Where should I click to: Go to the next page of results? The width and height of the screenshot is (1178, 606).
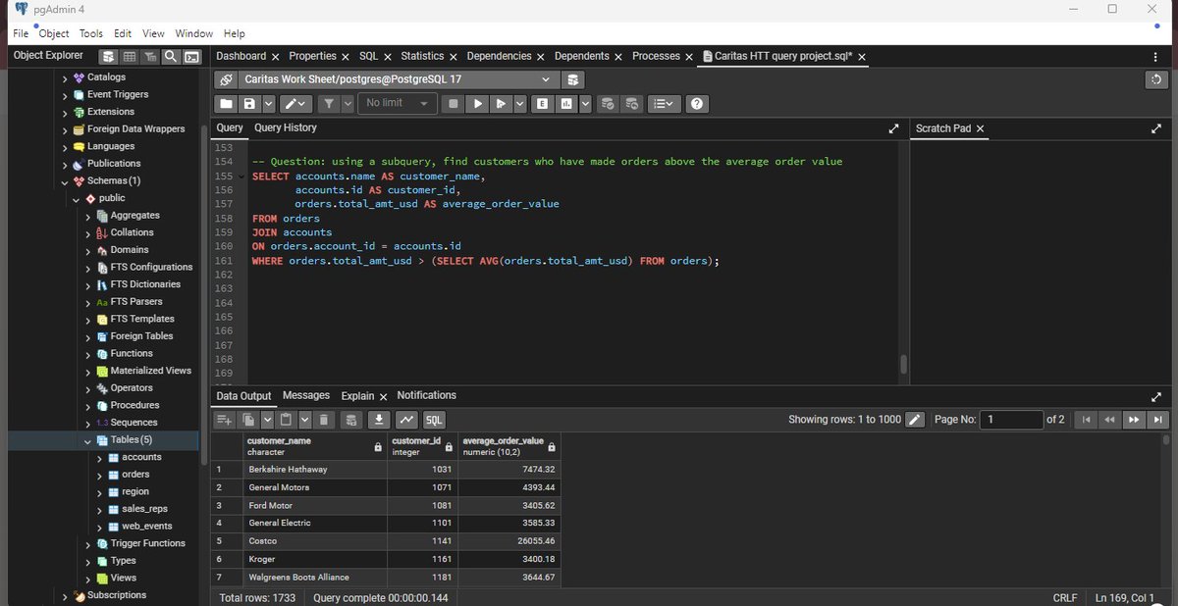click(1134, 420)
